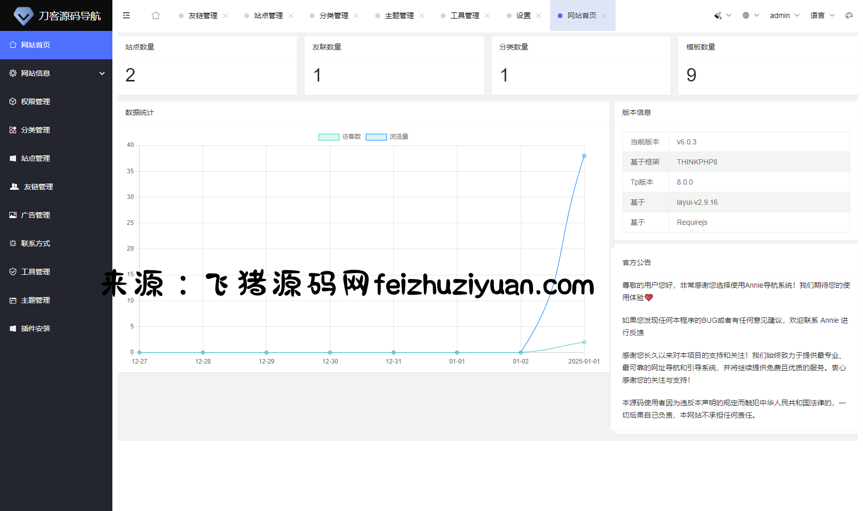
Task: Toggle the 浏览量 legend series
Action: (x=387, y=137)
